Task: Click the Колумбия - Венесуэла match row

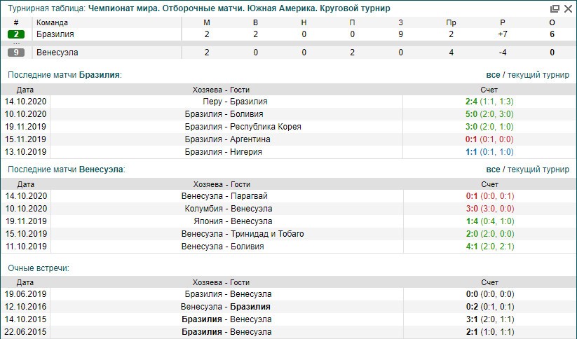Action: tap(227, 209)
